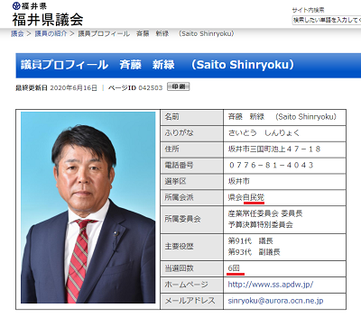Click the Fukui Prefecture logo icon

(16, 5)
